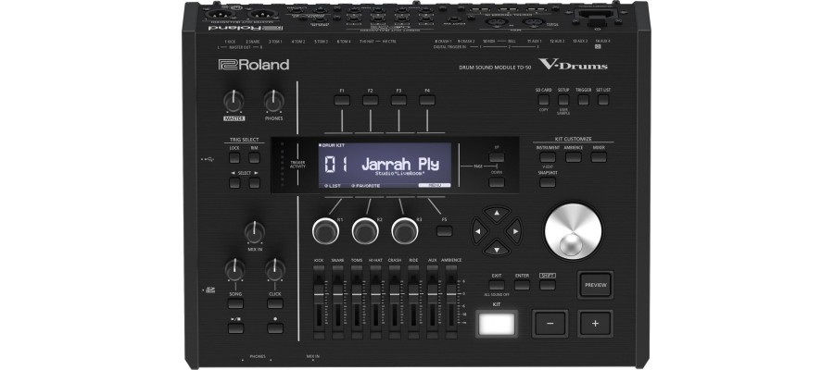The width and height of the screenshot is (834, 370).
Task: Click the CRASH fader
Action: pos(395,292)
